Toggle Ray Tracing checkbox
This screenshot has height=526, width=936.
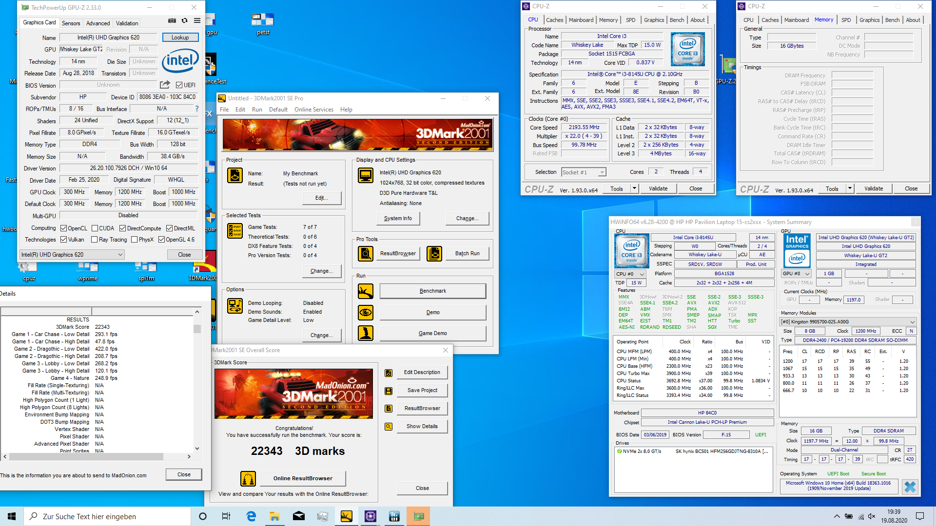pyautogui.click(x=95, y=240)
